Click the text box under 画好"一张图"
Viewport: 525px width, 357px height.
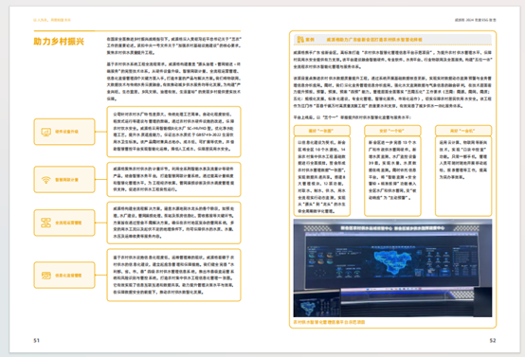pyautogui.click(x=322, y=176)
